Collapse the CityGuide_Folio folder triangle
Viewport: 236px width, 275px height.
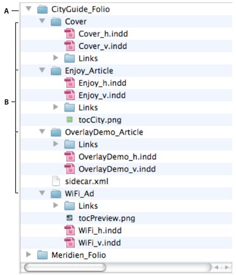pos(28,8)
